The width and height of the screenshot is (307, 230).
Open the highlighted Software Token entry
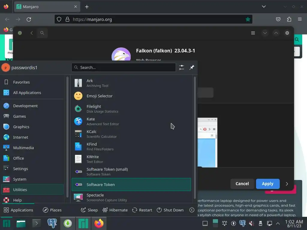tap(131, 184)
